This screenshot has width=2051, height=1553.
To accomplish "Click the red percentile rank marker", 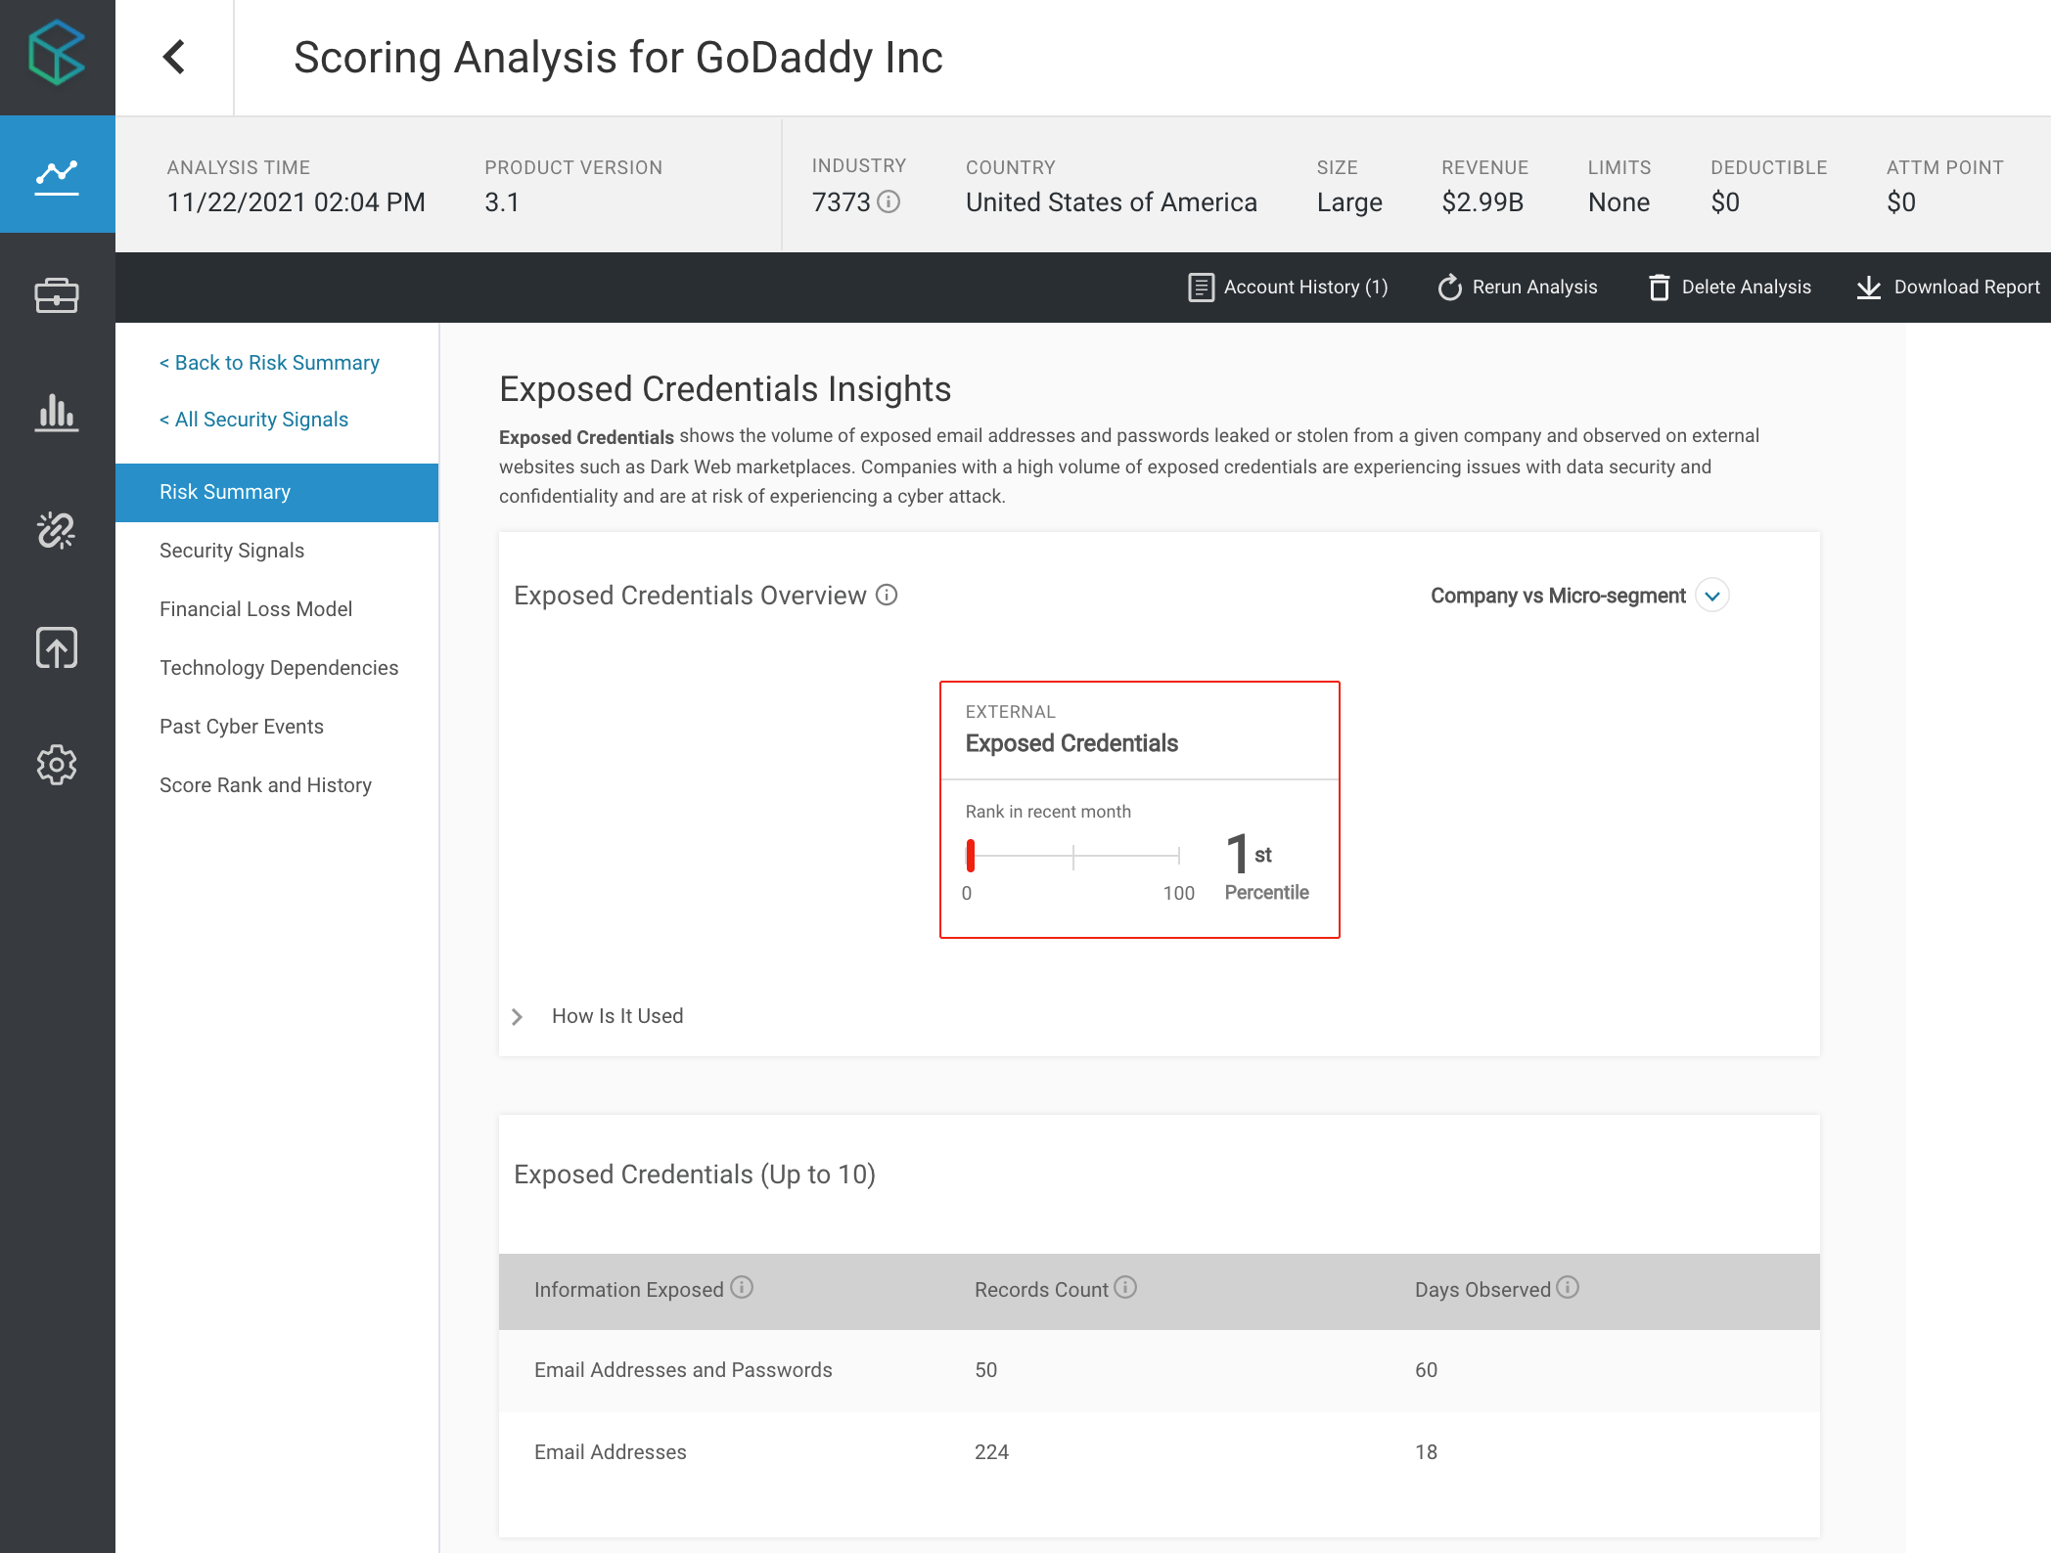I will 971,856.
